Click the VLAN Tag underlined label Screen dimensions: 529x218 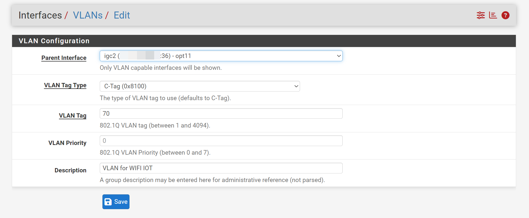(73, 115)
